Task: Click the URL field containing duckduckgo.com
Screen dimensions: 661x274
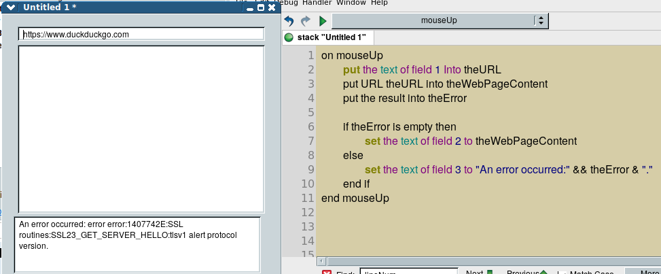Action: click(141, 34)
